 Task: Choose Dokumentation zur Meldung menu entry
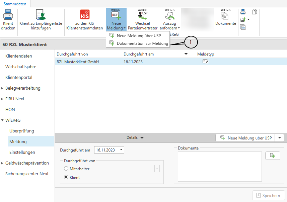tap(142, 43)
